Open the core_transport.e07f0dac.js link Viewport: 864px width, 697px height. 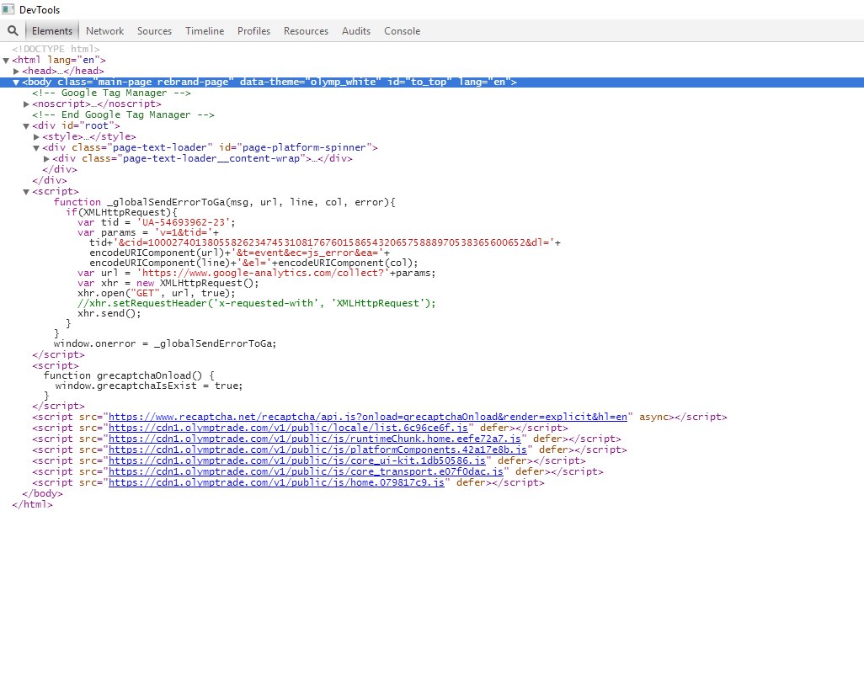[306, 471]
